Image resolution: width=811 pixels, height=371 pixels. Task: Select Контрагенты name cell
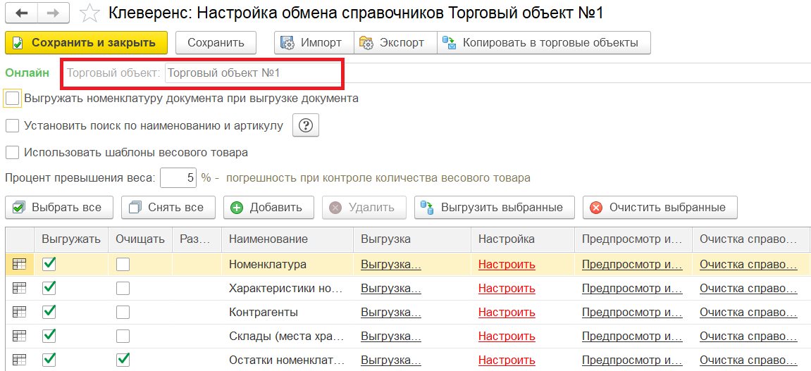287,312
